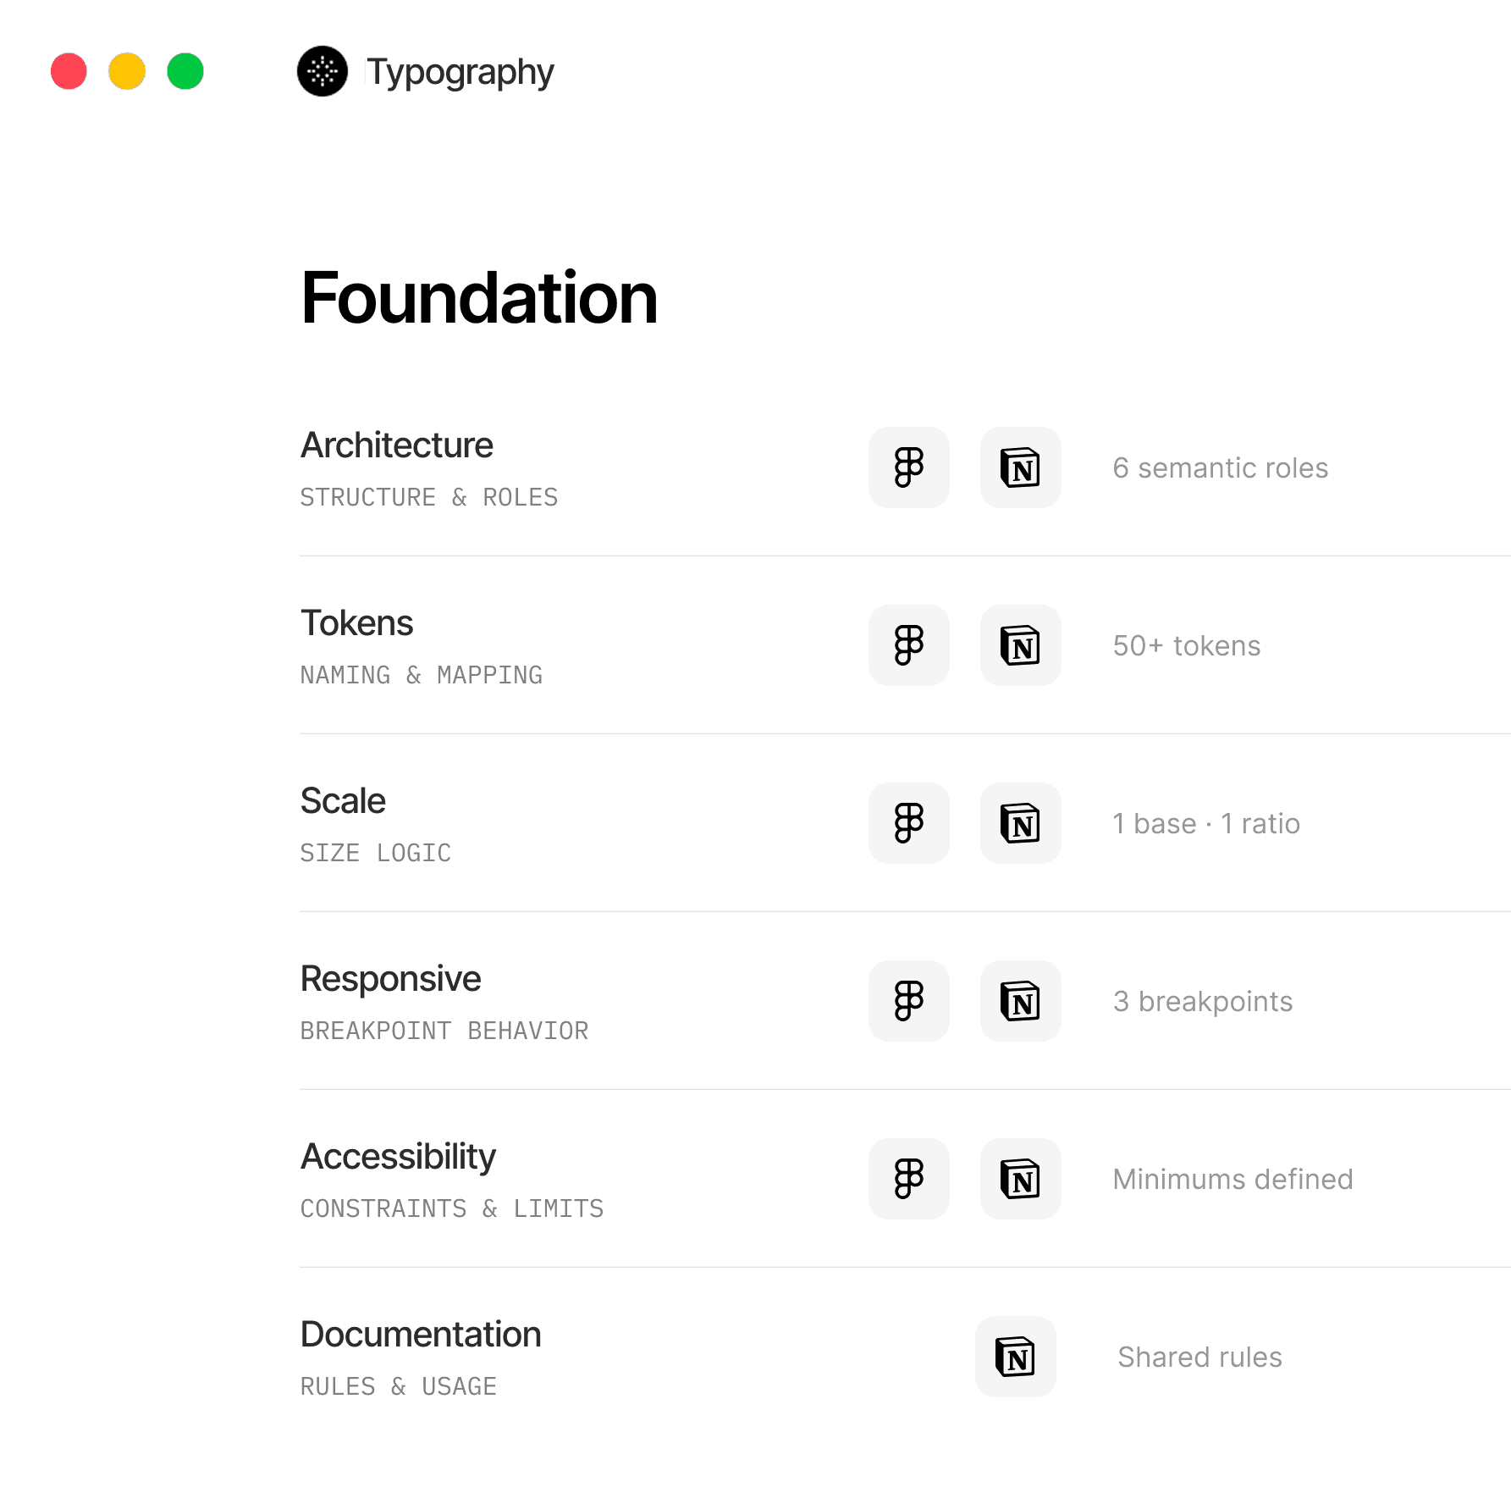This screenshot has height=1504, width=1511.
Task: Open the Figma icon for Responsive
Action: [908, 1001]
